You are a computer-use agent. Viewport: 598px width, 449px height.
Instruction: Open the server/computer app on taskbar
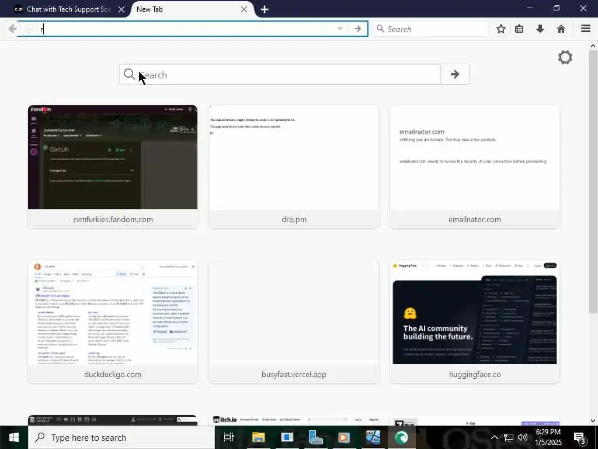(315, 437)
